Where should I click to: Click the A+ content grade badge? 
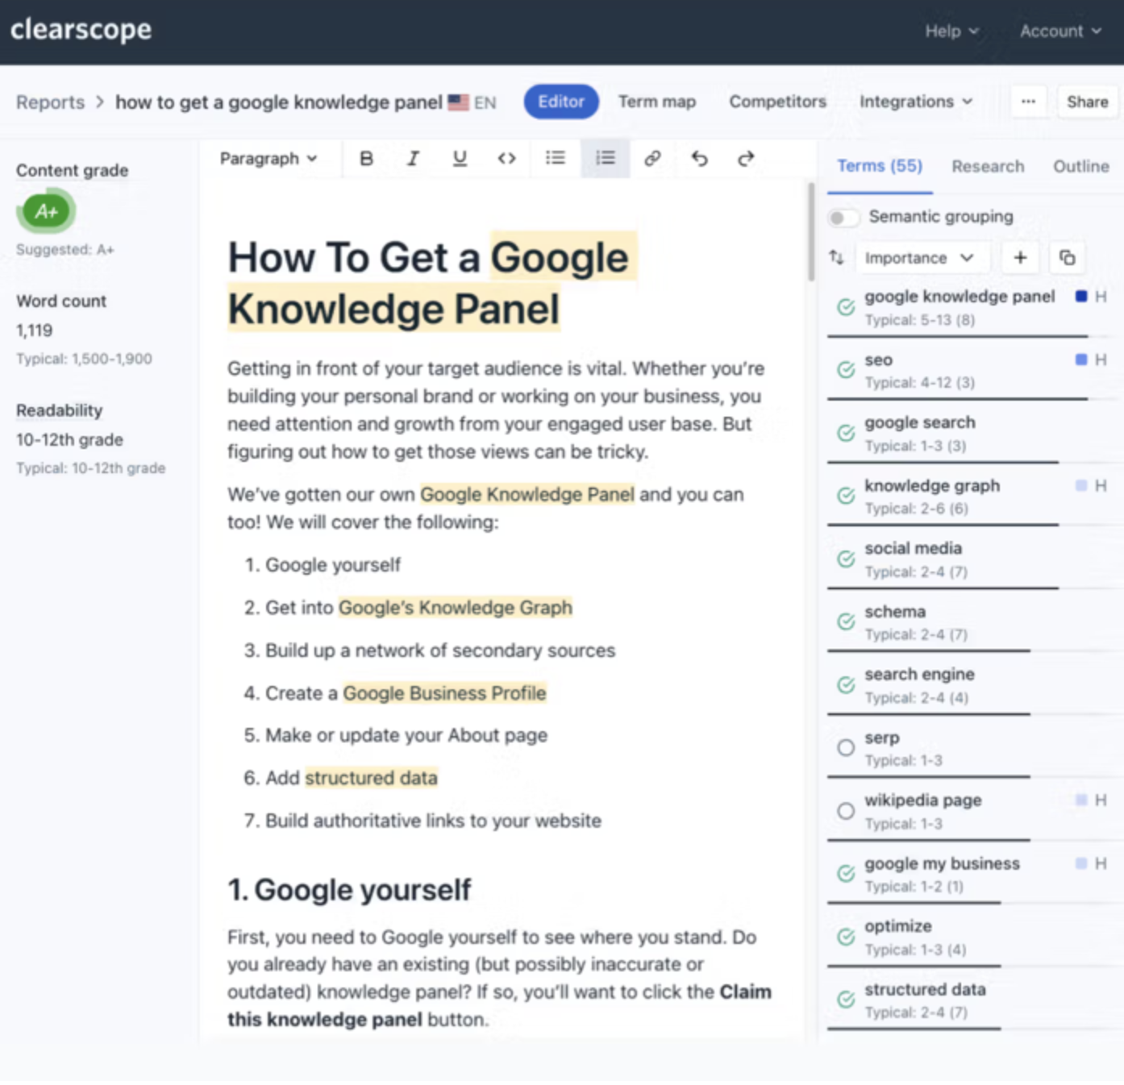[46, 212]
